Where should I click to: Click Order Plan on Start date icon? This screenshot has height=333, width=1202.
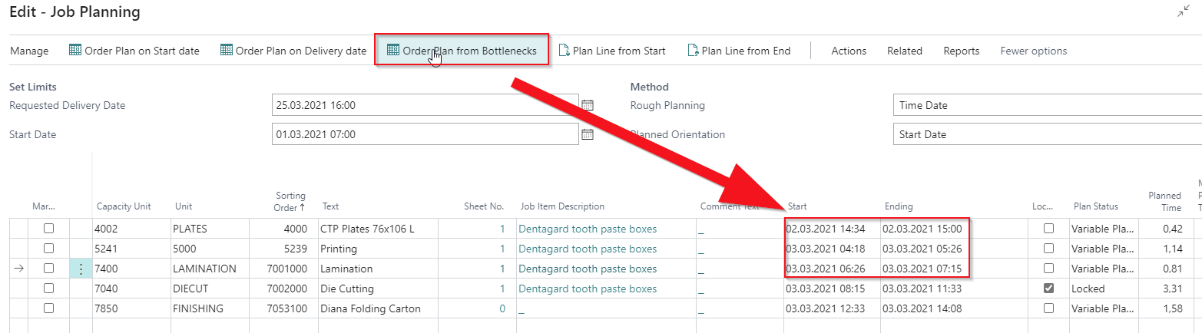(x=75, y=51)
